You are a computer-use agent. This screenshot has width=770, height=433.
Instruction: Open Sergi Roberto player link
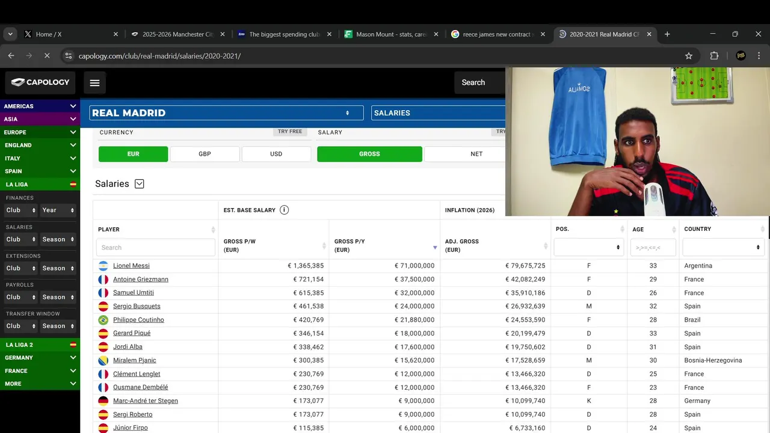[x=132, y=414]
